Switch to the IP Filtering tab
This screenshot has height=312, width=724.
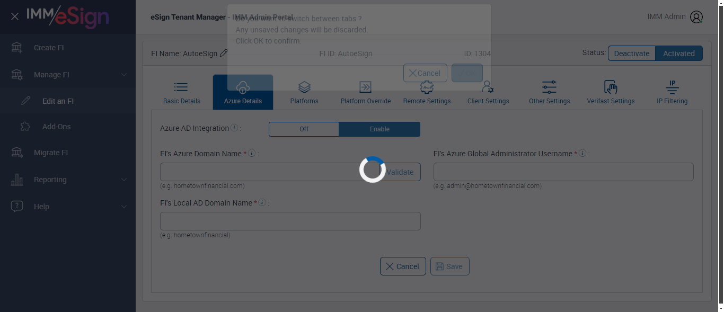click(672, 92)
